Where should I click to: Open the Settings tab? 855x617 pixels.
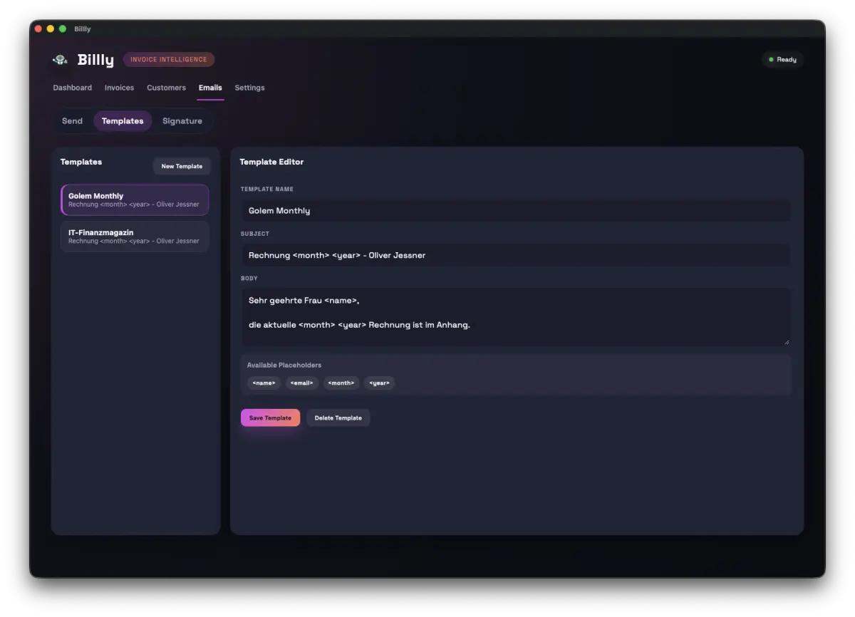point(249,88)
